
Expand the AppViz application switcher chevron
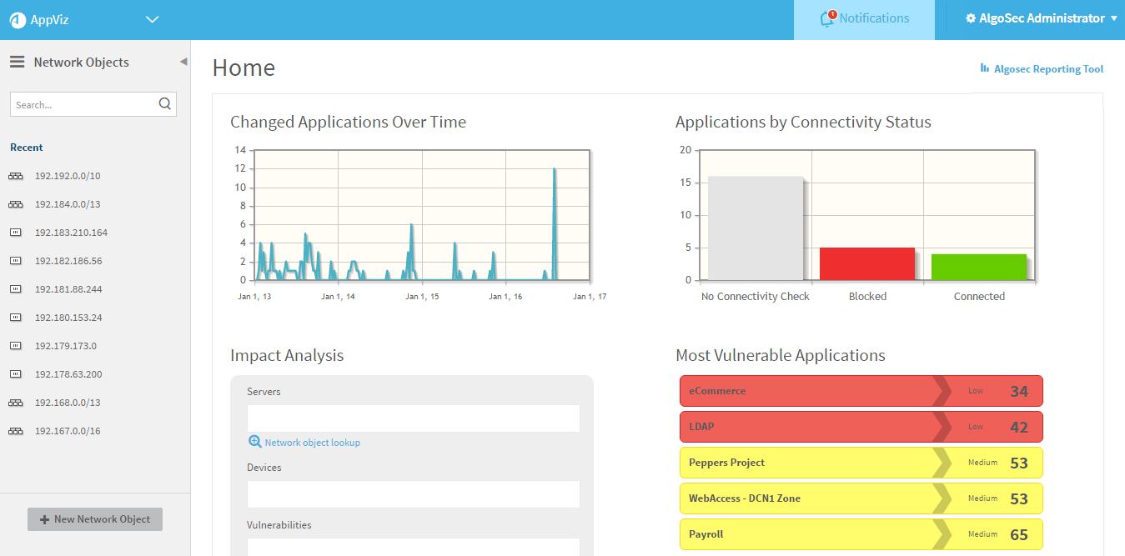pos(152,19)
